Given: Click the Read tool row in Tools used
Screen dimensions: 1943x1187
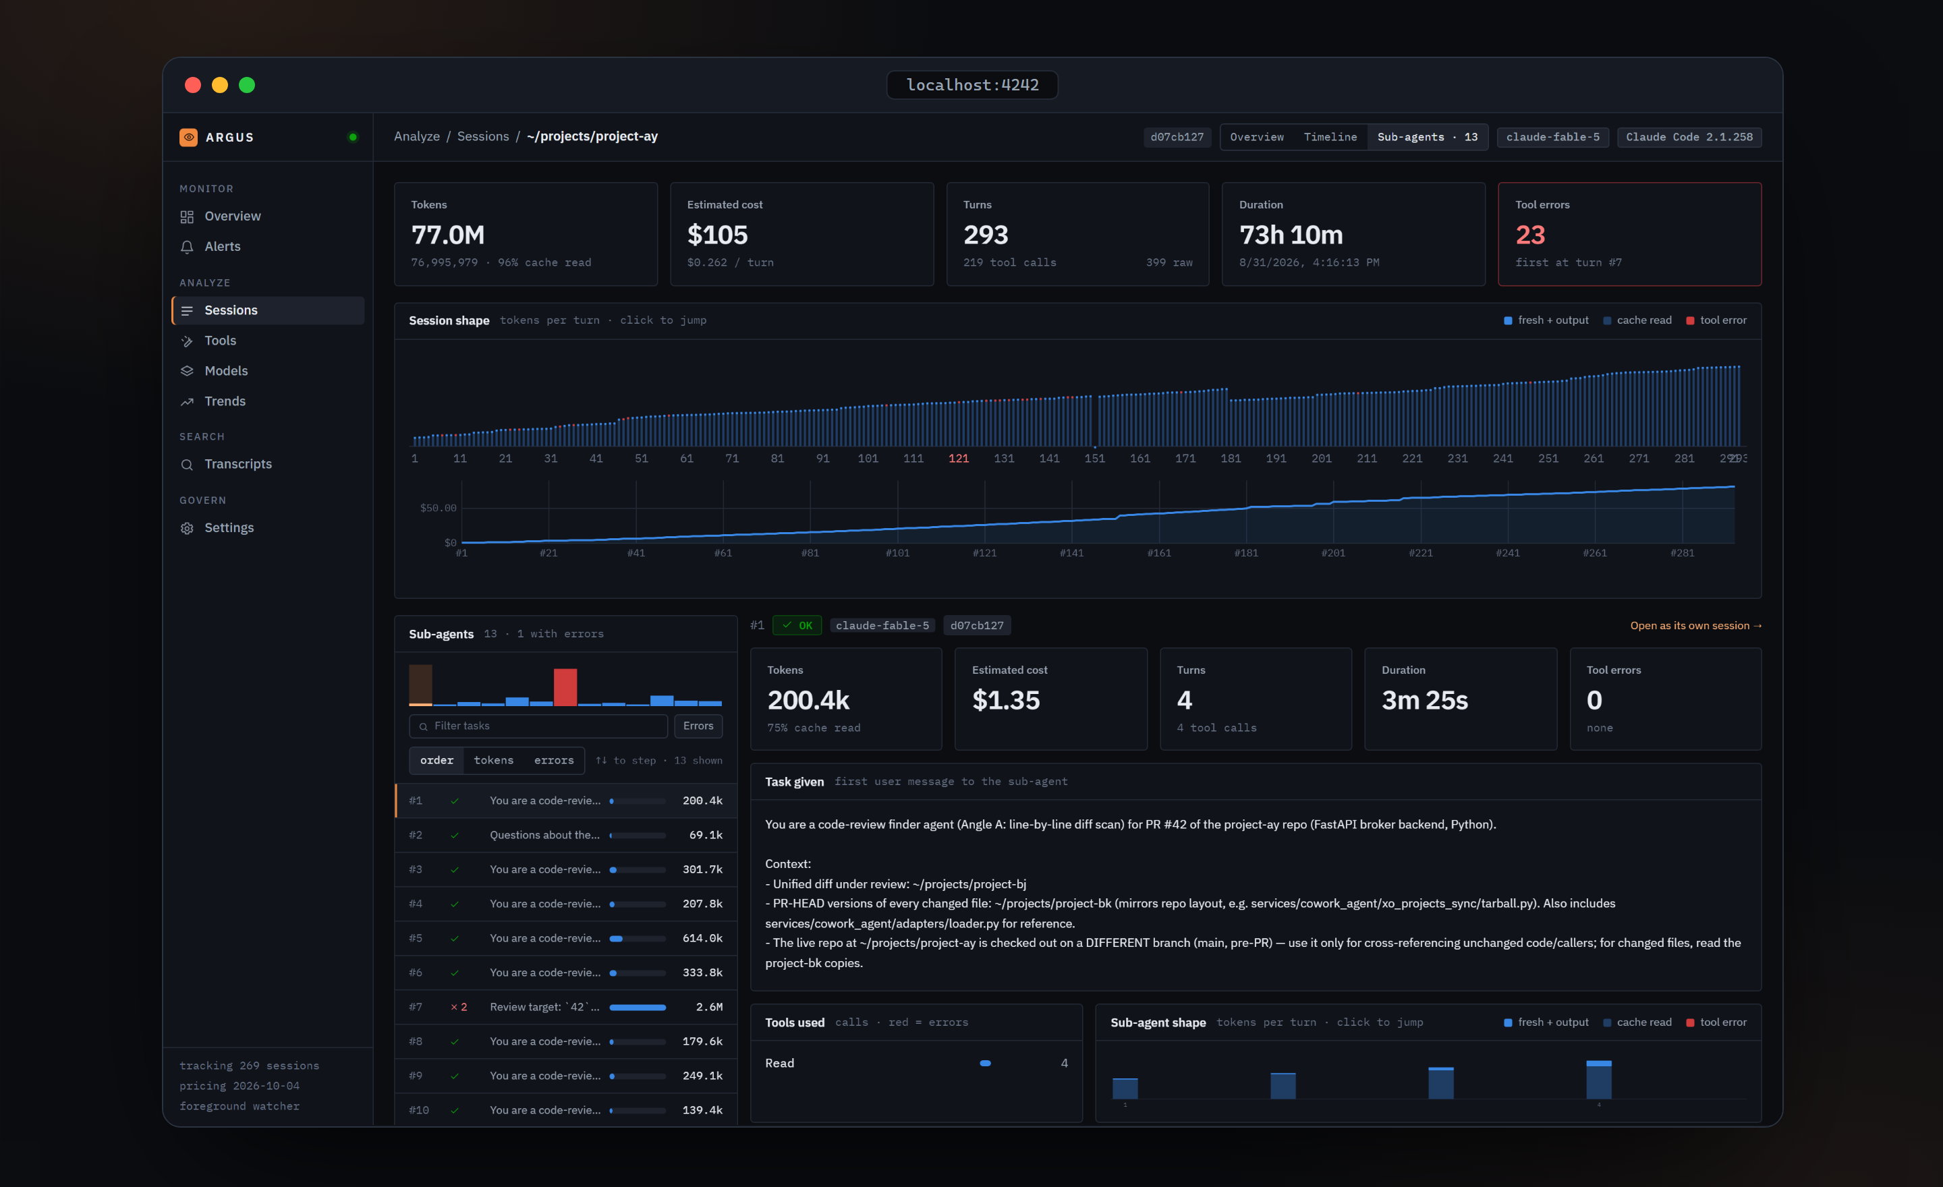Looking at the screenshot, I should [916, 1064].
